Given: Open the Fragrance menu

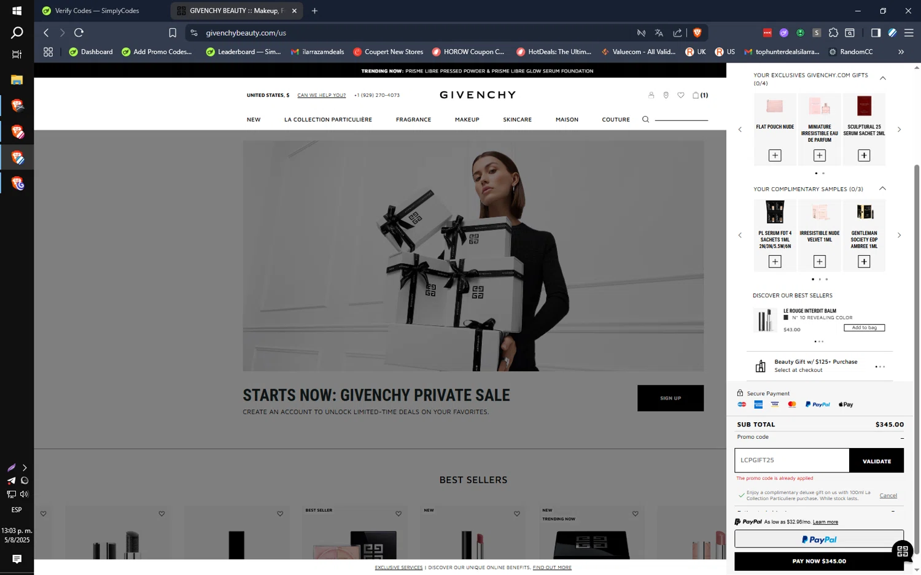Looking at the screenshot, I should tap(413, 120).
